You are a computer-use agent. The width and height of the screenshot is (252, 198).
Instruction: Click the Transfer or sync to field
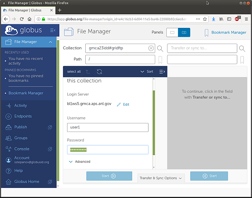point(202,48)
